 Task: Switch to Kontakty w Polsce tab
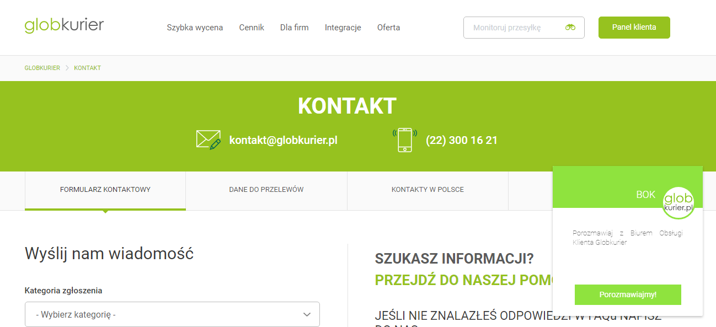(x=428, y=190)
